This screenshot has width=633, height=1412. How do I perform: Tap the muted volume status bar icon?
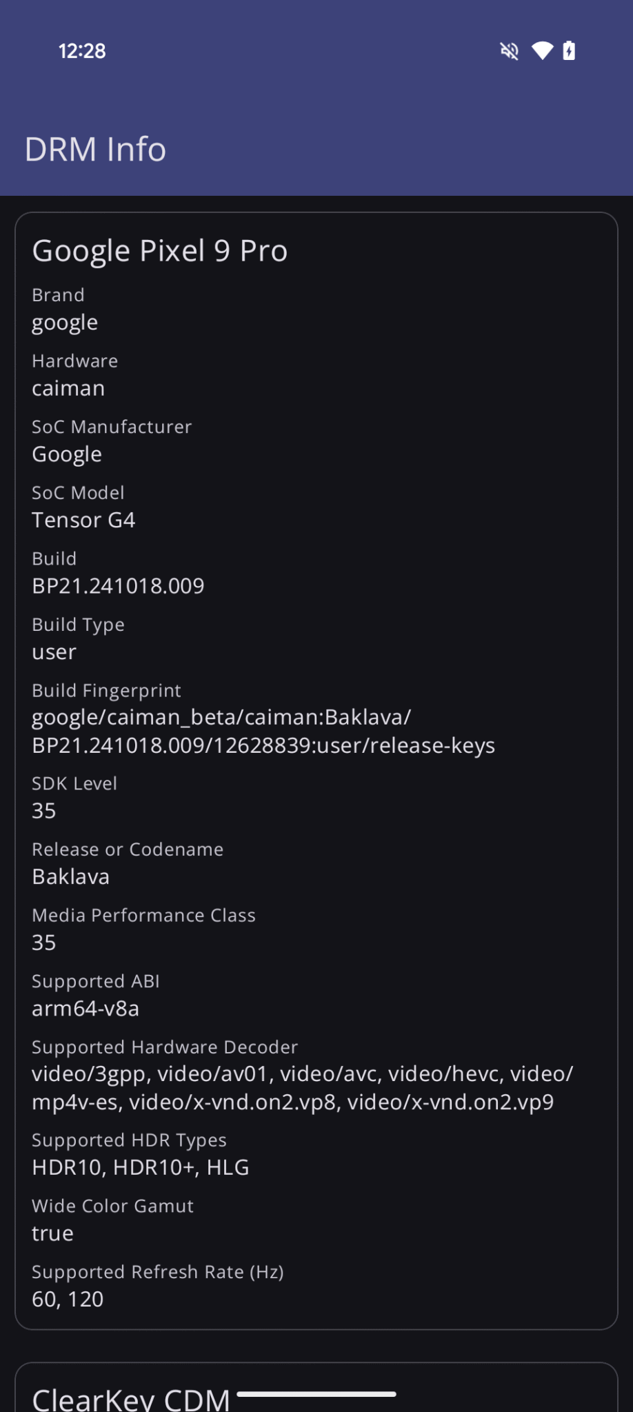(508, 50)
